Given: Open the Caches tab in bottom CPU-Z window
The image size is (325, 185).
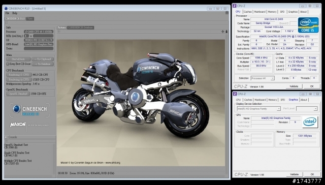Looking at the screenshot, I should pyautogui.click(x=248, y=100).
